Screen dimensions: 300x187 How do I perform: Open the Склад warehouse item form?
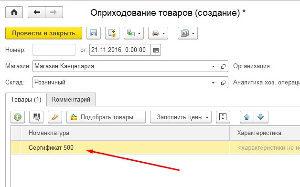[223, 83]
